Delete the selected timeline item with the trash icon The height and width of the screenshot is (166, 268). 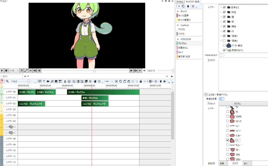(161, 82)
